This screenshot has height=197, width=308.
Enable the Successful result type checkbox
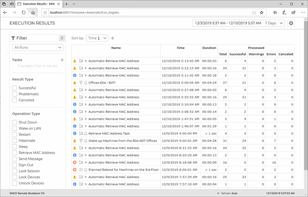pyautogui.click(x=14, y=88)
